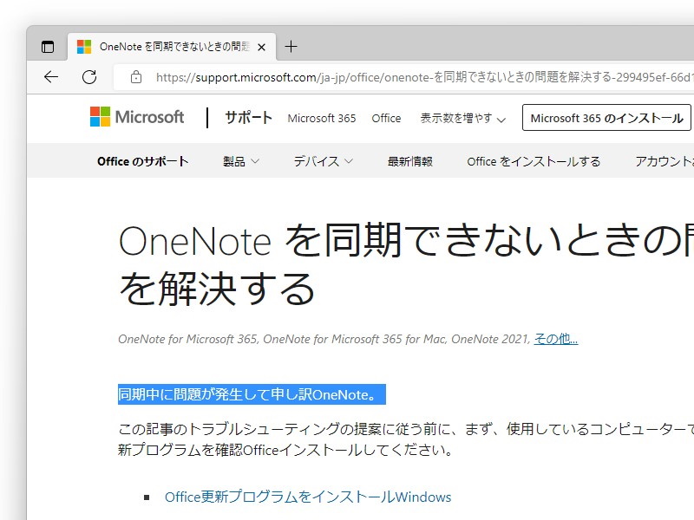The width and height of the screenshot is (694, 520).
Task: Open the tab actions icon in the title bar
Action: 47,46
